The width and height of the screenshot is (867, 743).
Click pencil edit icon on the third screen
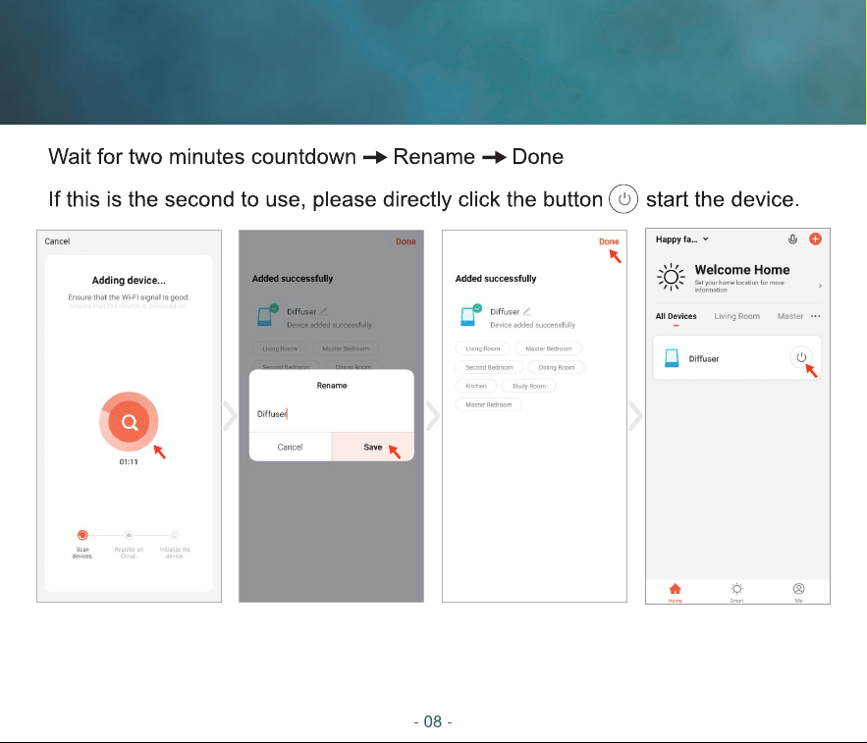[x=527, y=311]
